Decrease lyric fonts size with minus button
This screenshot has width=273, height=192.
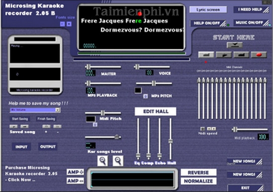tap(62, 24)
